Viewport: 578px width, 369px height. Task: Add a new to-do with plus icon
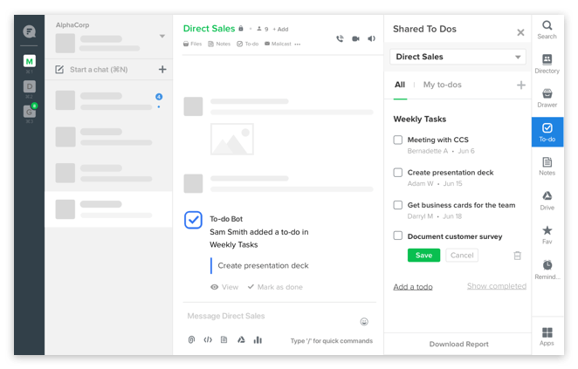click(x=521, y=85)
